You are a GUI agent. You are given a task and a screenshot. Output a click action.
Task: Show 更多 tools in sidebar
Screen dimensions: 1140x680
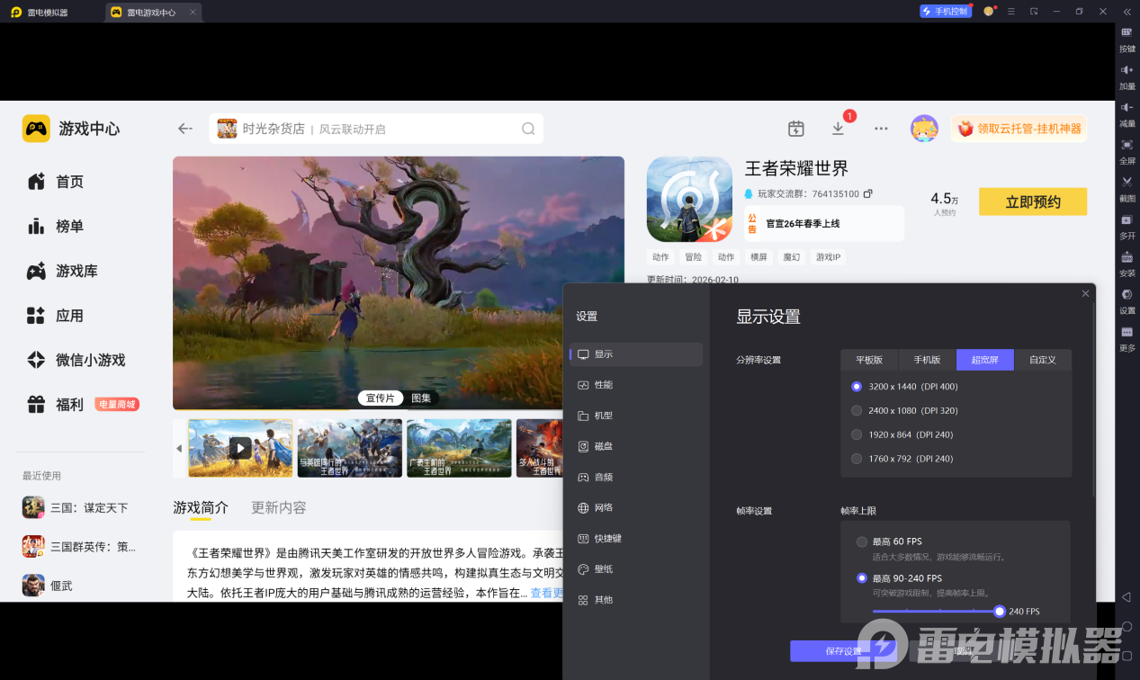pyautogui.click(x=1127, y=339)
